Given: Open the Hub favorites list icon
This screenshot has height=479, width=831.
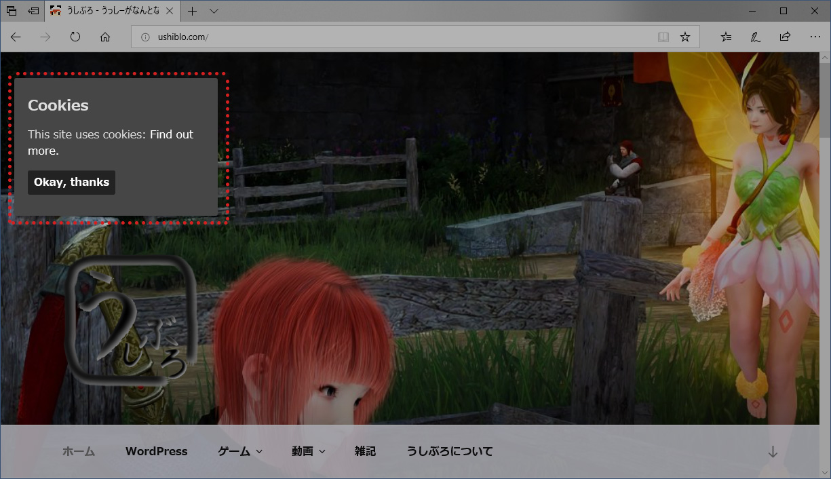Looking at the screenshot, I should click(726, 37).
